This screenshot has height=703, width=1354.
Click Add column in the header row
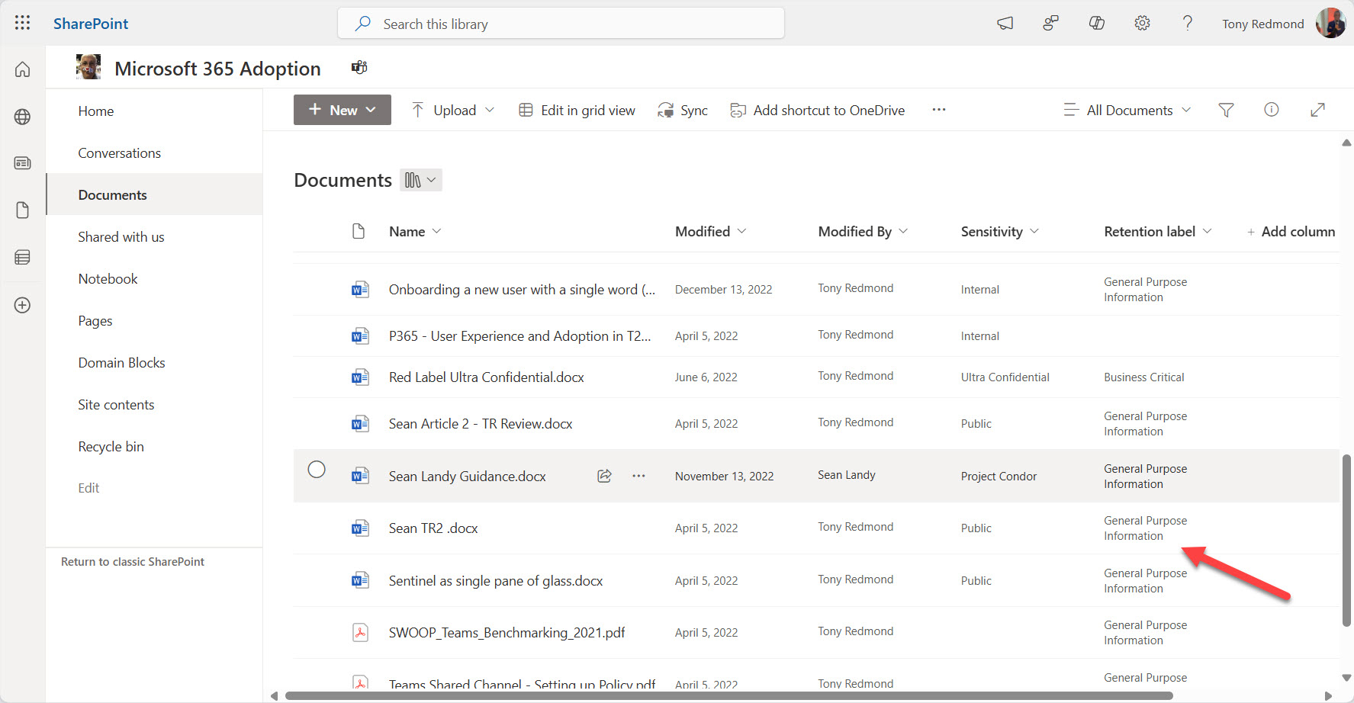click(1291, 231)
